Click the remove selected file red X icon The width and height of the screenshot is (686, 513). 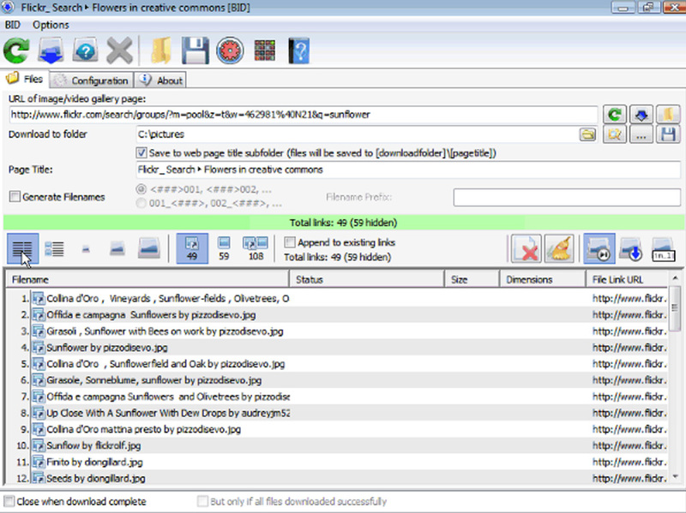tap(527, 248)
